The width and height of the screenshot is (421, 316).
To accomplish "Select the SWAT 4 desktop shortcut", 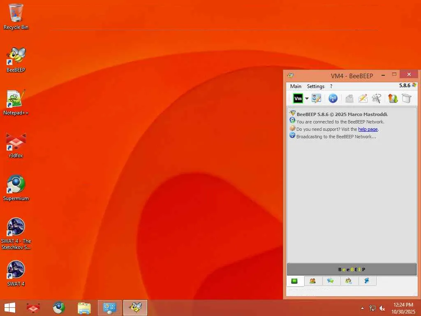I will pyautogui.click(x=16, y=274).
